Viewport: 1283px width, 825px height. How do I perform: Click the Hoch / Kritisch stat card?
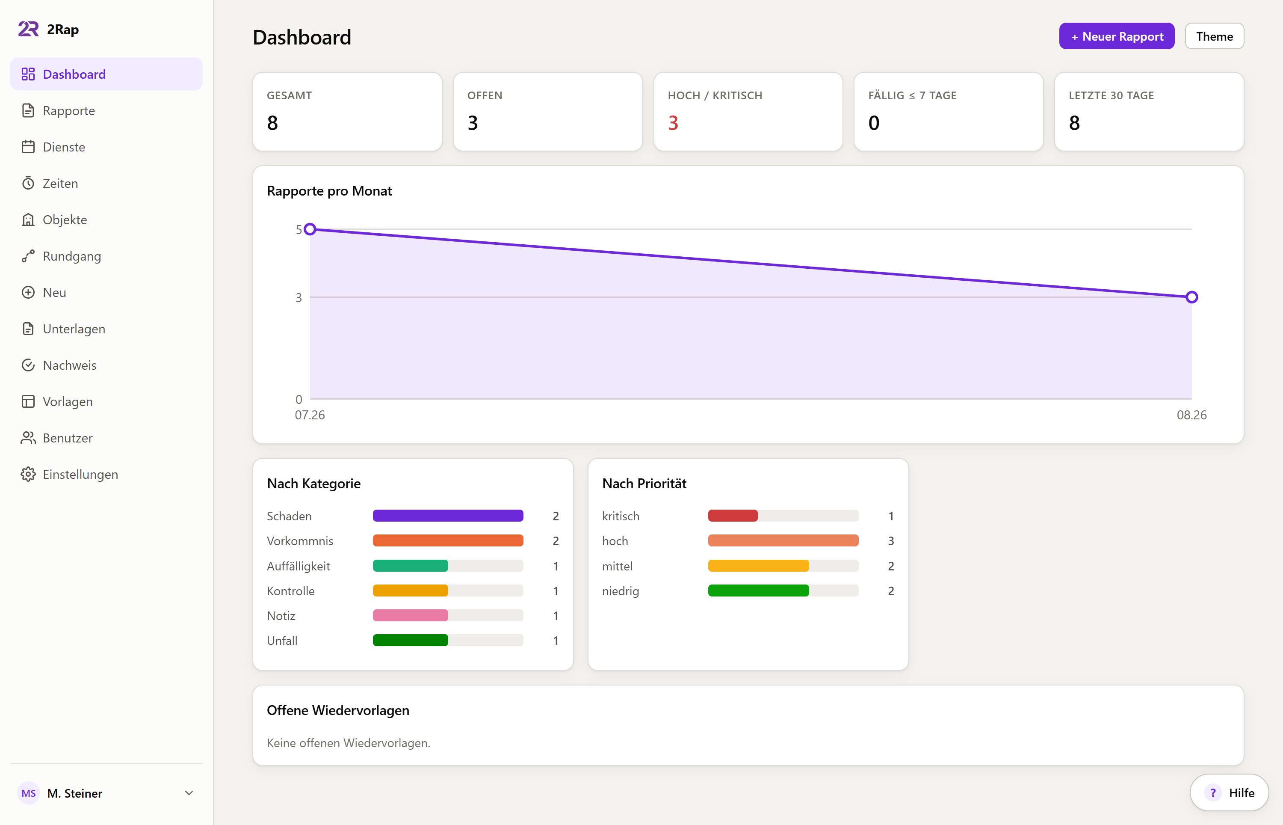point(748,111)
